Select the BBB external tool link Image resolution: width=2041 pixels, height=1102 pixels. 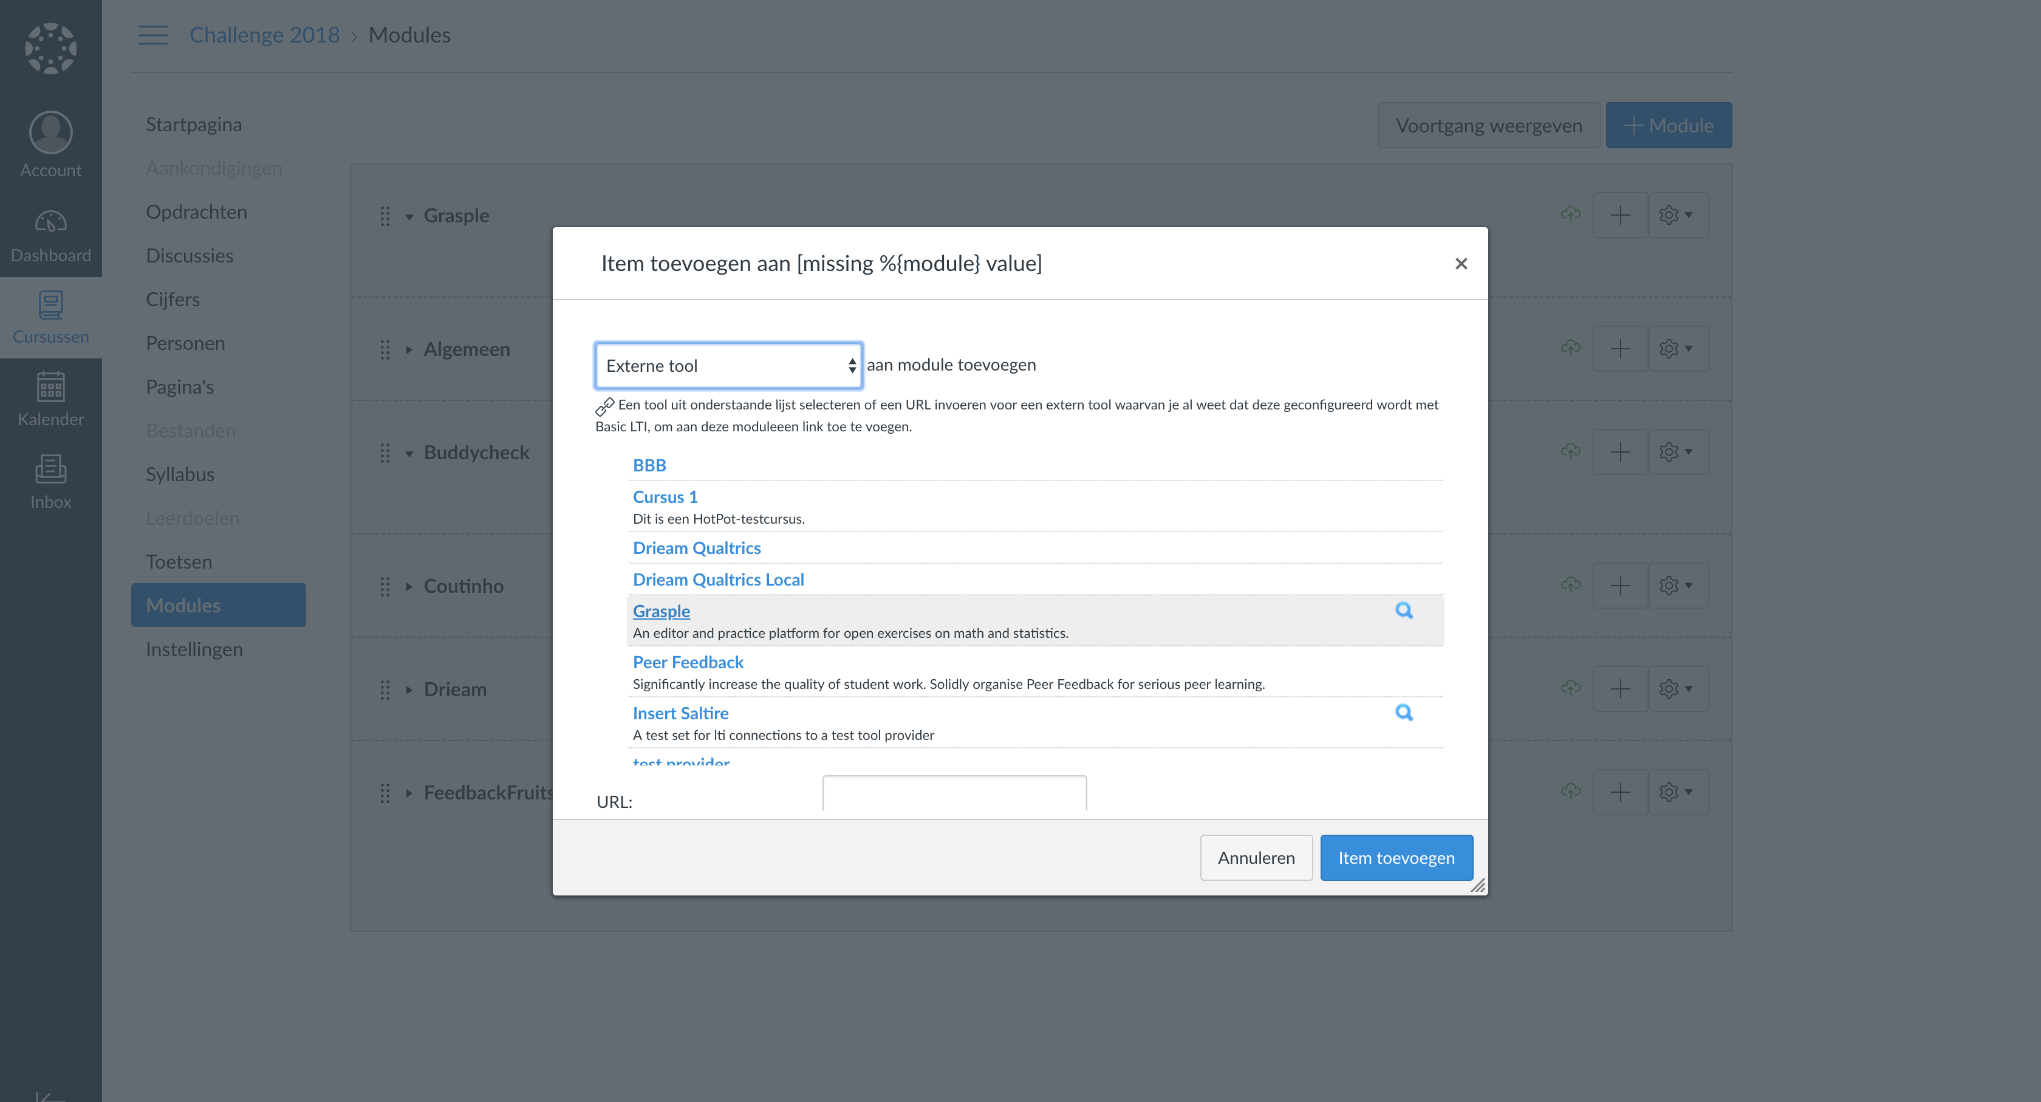click(649, 465)
